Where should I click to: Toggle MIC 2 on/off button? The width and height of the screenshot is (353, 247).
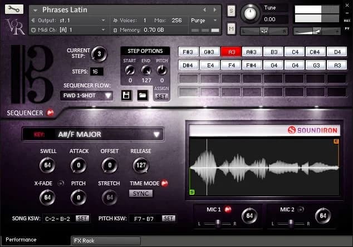[x=301, y=209]
